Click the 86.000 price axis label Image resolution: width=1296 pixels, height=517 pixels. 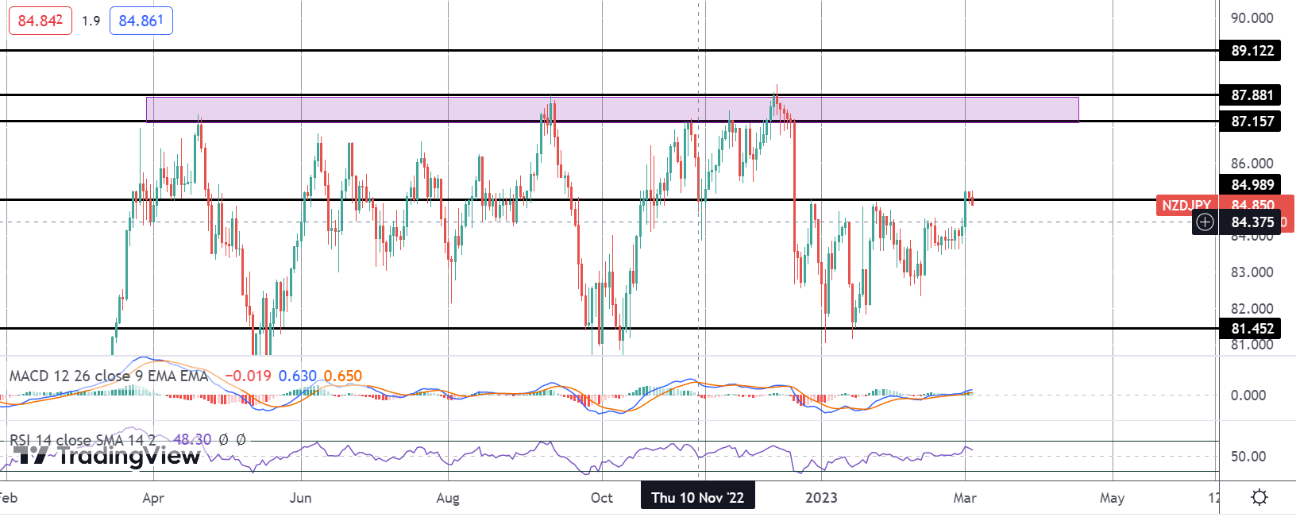[1252, 164]
